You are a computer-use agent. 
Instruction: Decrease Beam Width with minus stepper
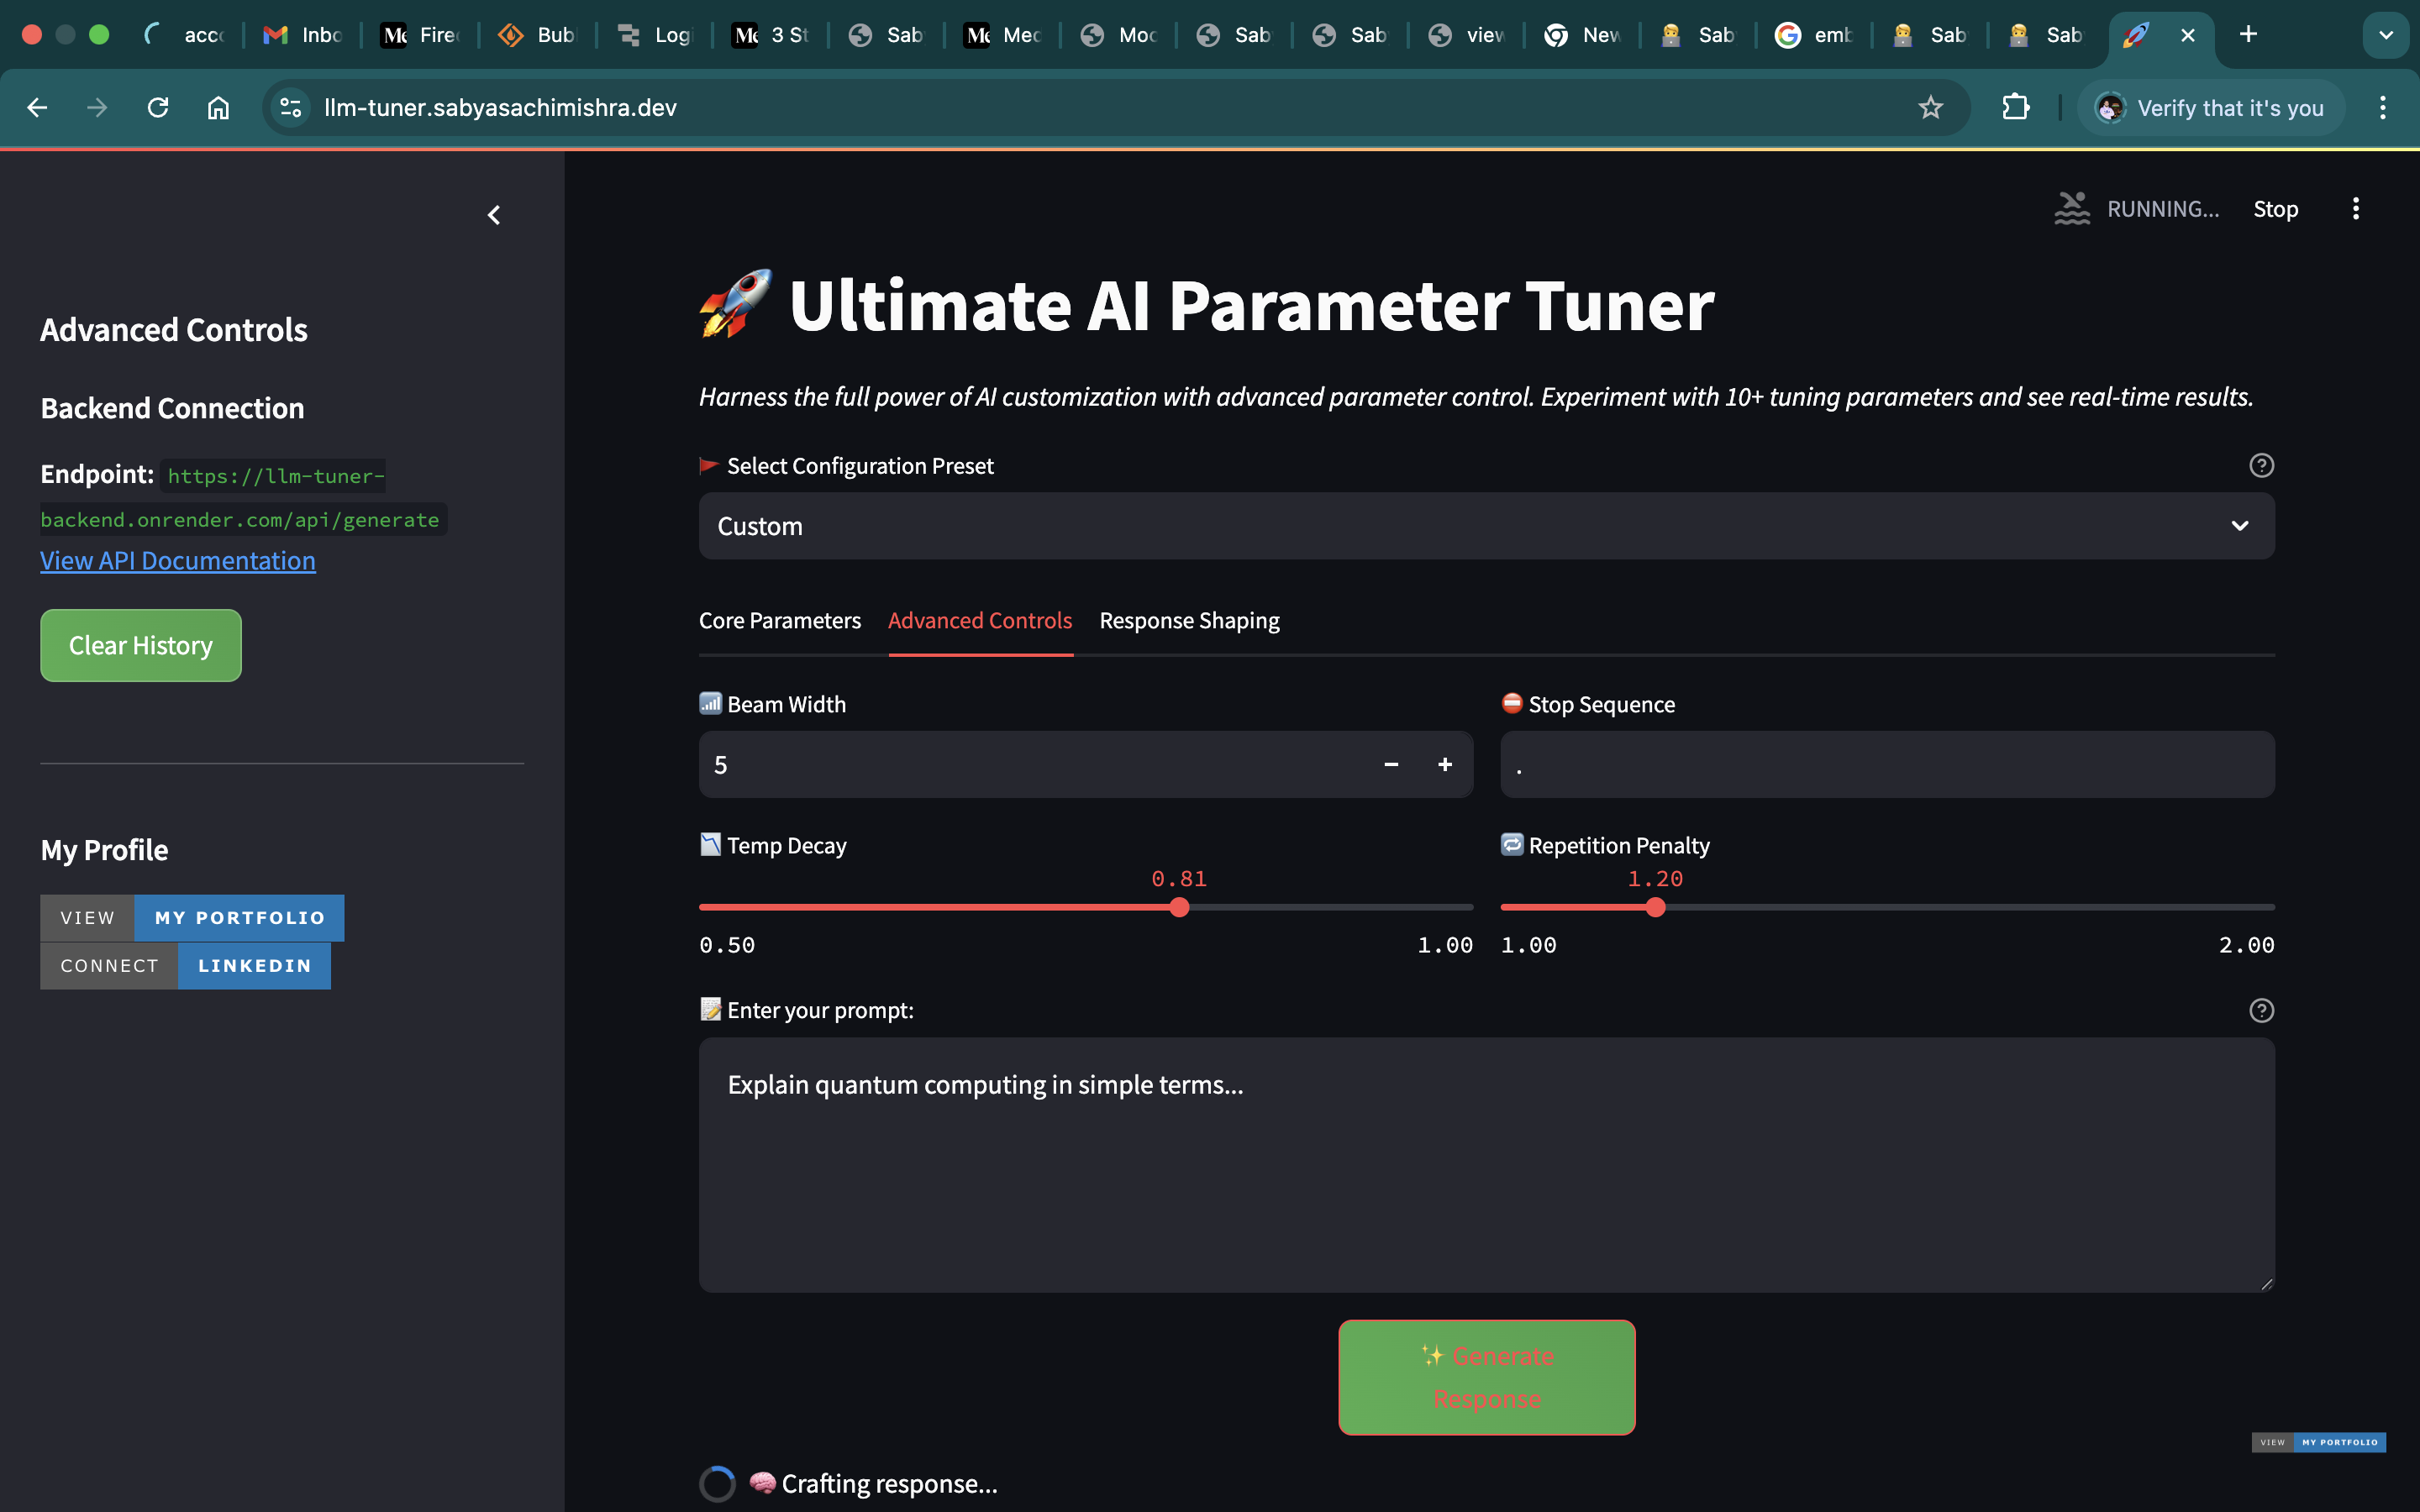(x=1391, y=765)
